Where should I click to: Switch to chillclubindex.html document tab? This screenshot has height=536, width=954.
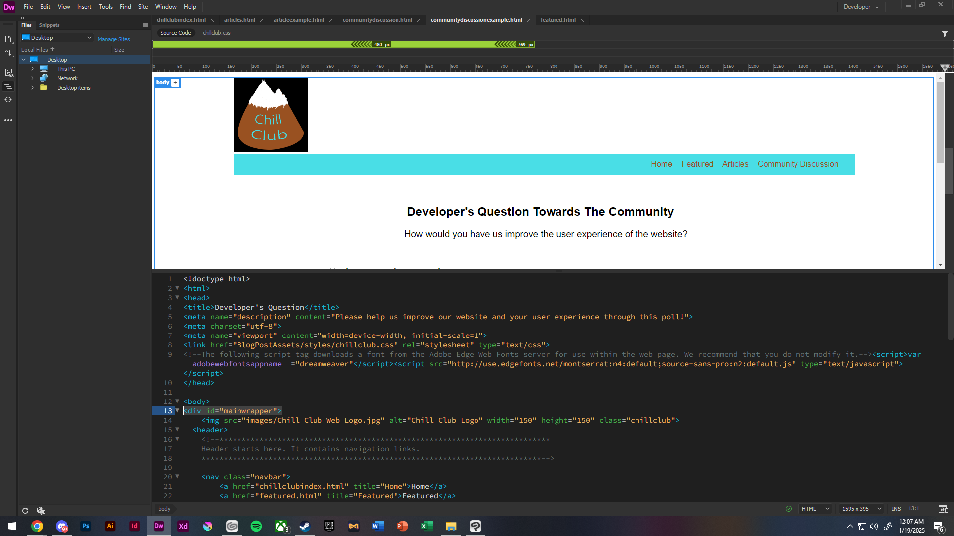coord(181,20)
